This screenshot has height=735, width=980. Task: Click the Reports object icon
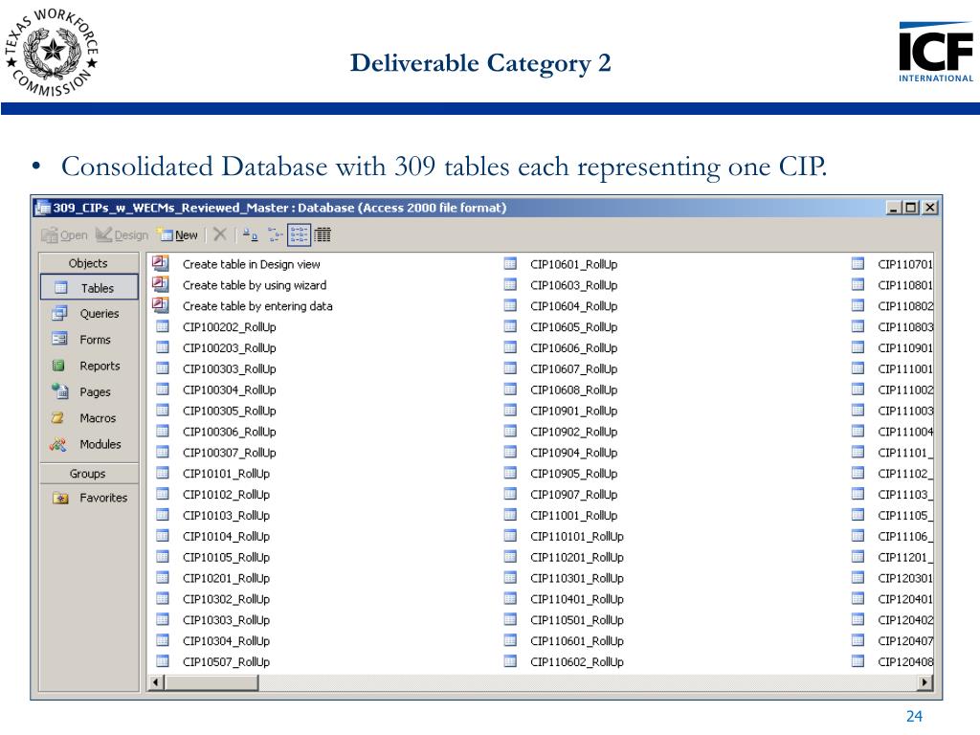[x=58, y=365]
